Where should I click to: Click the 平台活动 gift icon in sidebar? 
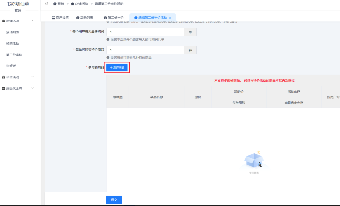click(3, 77)
